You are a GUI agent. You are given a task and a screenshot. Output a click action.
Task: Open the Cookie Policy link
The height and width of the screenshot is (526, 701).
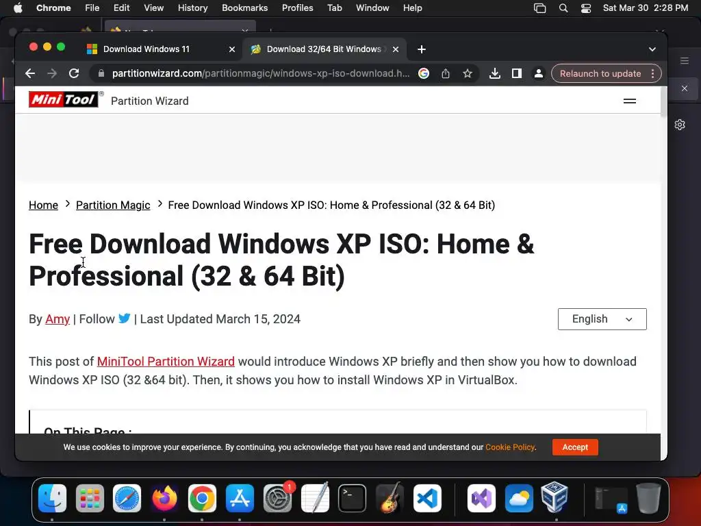[x=509, y=447]
